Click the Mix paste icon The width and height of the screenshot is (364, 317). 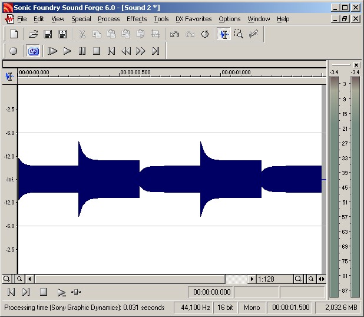click(x=126, y=34)
